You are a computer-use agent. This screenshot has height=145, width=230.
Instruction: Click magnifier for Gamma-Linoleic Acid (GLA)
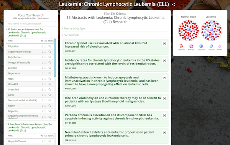pos(50,100)
